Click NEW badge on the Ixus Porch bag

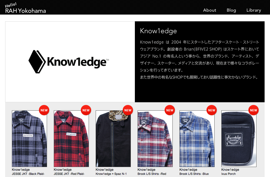[x=254, y=110]
